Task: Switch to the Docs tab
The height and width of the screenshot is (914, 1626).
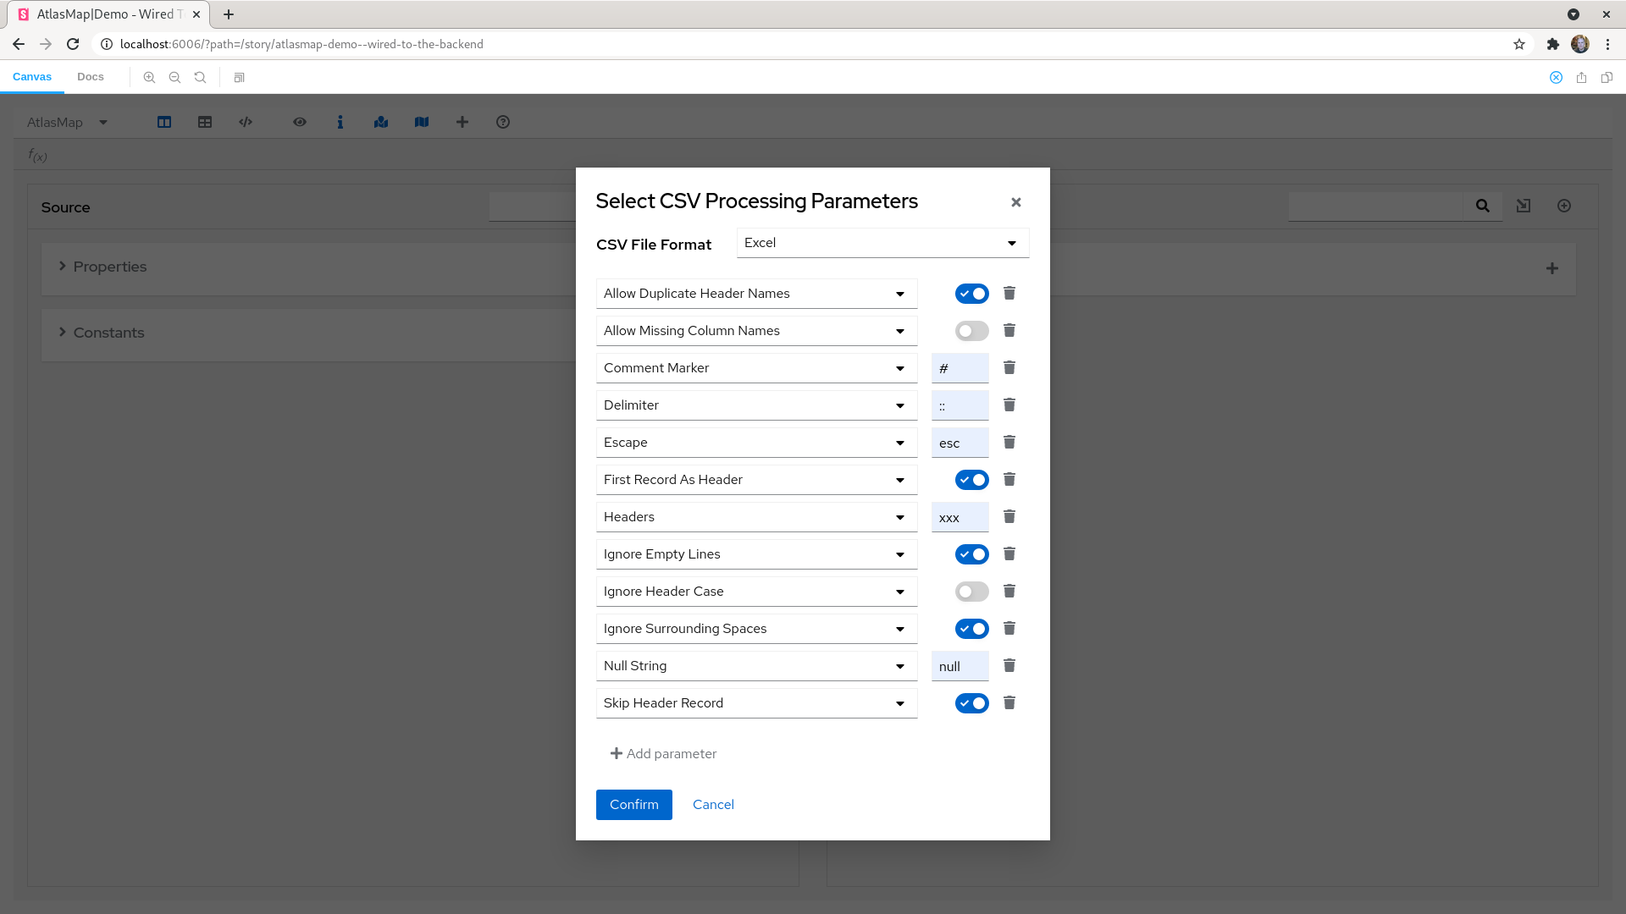Action: tap(91, 76)
